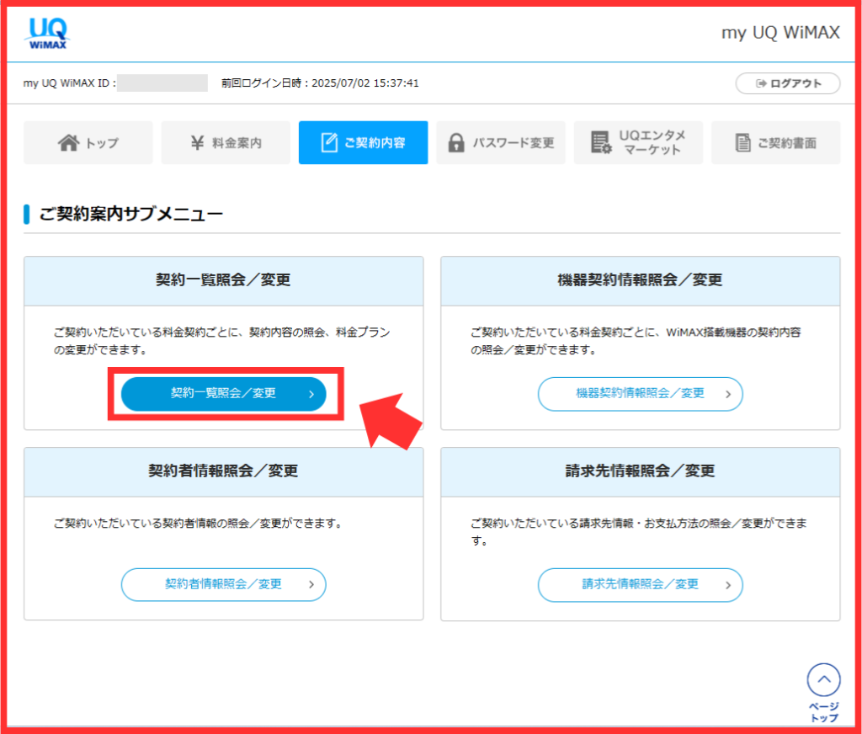Viewport: 862px width, 734px height.
Task: Click the 契約一覧照会/変更 card header
Action: point(223,280)
